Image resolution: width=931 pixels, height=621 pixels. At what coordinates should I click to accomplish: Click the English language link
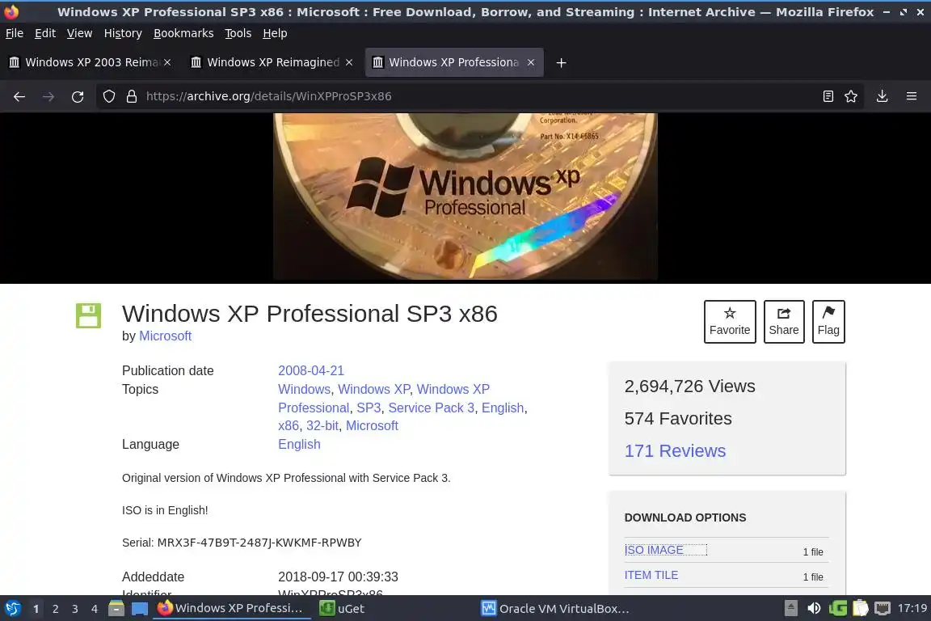pos(299,444)
